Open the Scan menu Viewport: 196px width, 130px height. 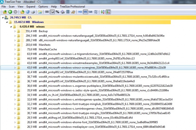(11, 6)
